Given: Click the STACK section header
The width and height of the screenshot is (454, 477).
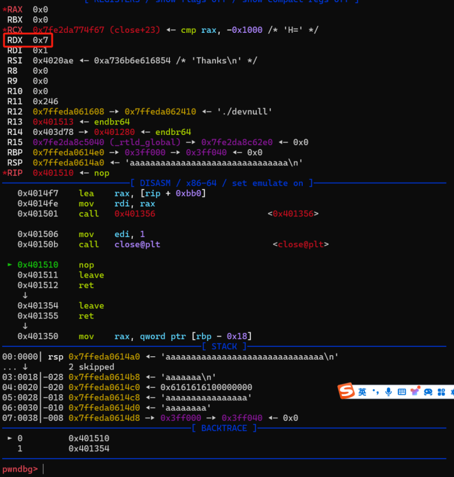Looking at the screenshot, I should point(224,346).
